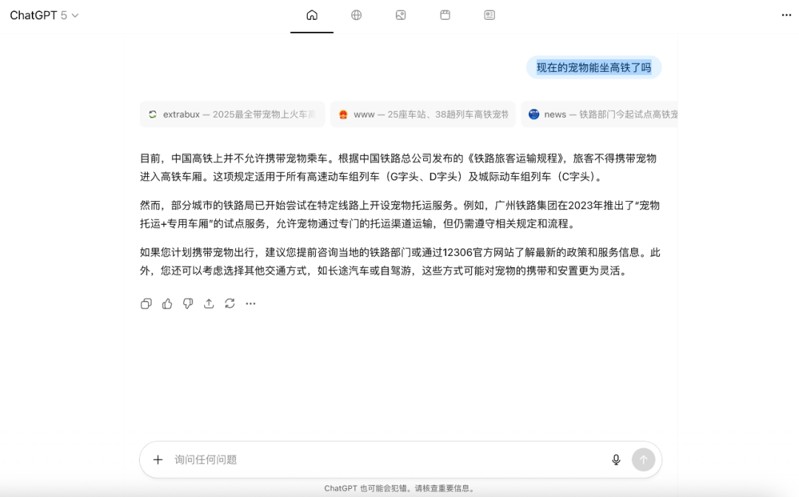Open the news card icon

tap(489, 15)
